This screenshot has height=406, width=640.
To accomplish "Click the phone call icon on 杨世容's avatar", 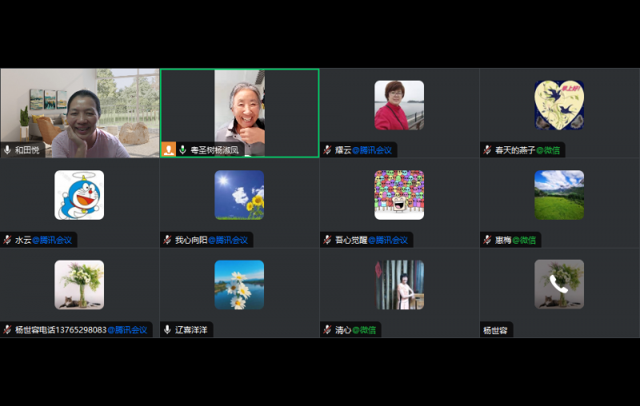I will pyautogui.click(x=559, y=284).
